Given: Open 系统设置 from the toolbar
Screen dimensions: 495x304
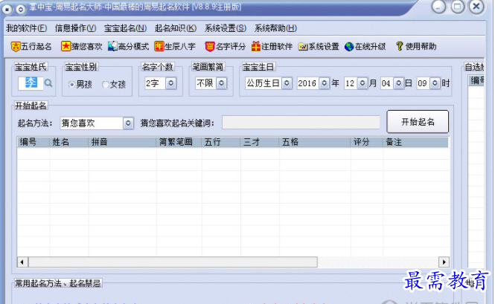Looking at the screenshot, I should tap(319, 47).
